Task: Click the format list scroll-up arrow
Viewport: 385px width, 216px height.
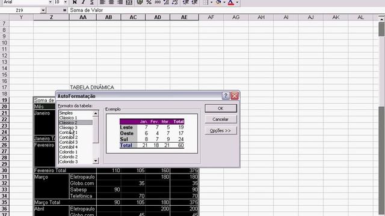Action: pyautogui.click(x=96, y=113)
